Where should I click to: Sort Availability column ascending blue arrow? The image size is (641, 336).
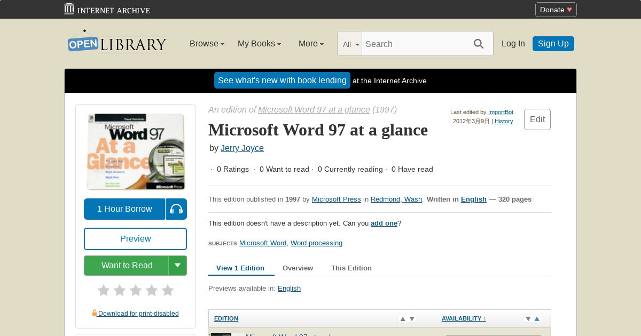pos(537,319)
